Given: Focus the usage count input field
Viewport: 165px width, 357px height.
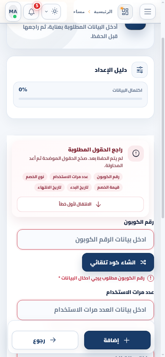Looking at the screenshot, I should (85, 310).
